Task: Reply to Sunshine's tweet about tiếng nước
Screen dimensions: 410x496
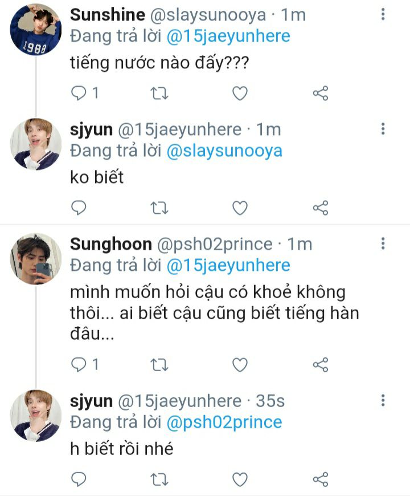Action: (79, 93)
